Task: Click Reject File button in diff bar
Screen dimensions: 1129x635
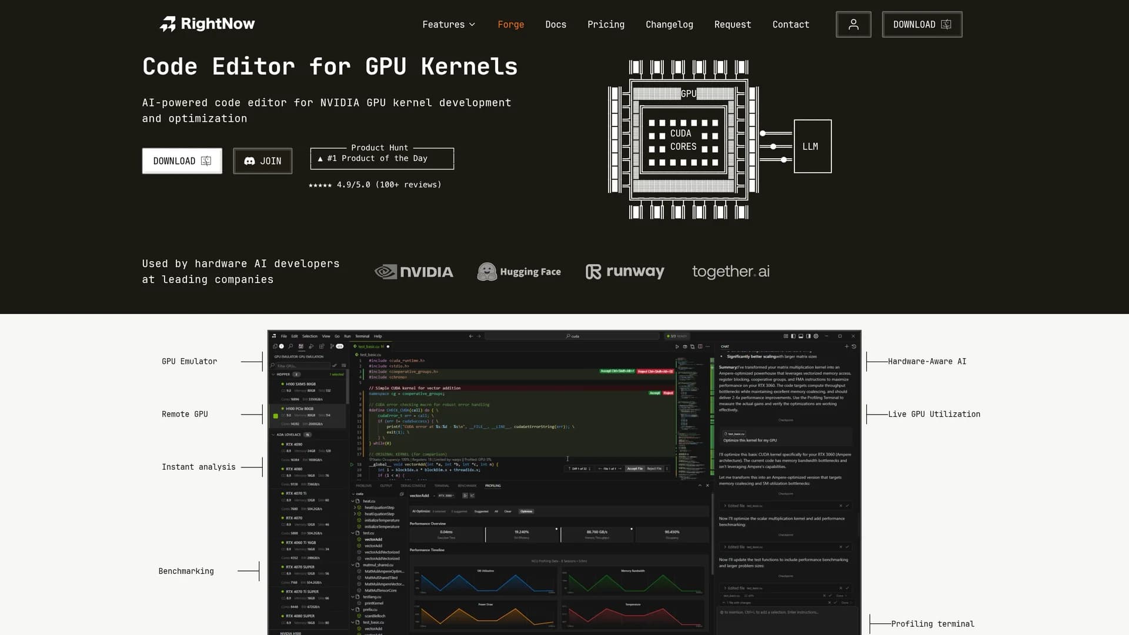Action: (654, 469)
